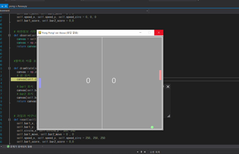Click the editor horizontal scrollbar left arrow
Viewport: 239px width, 154px height.
(42, 146)
